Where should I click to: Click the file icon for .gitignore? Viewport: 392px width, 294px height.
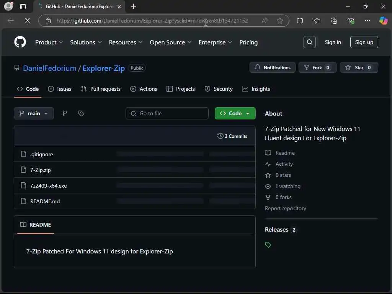(23, 154)
